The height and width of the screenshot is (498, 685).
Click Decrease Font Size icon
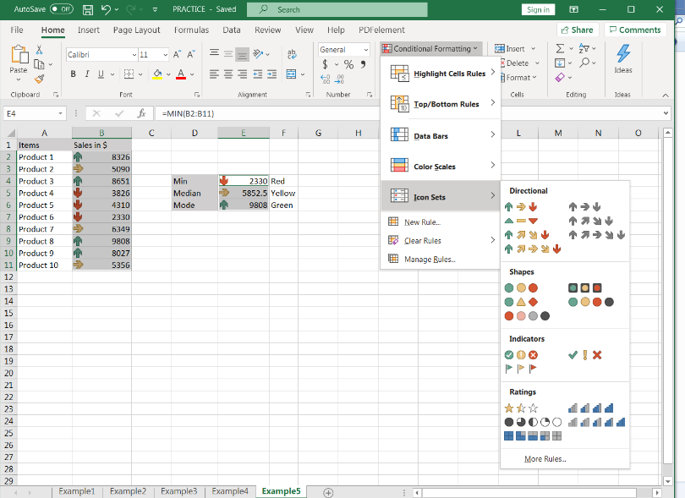click(x=191, y=55)
